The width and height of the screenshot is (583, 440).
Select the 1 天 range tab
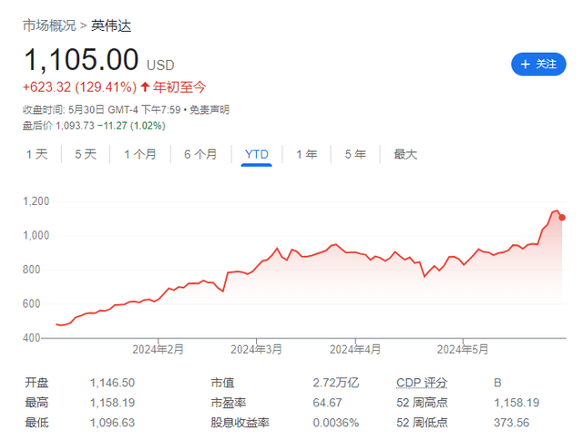click(36, 154)
